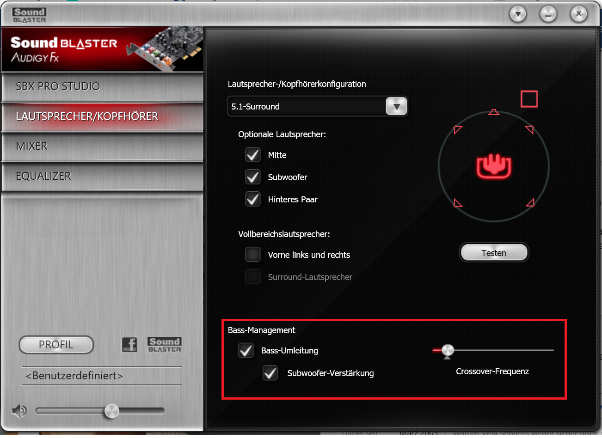Screen dimensions: 602x438
Task: Switch to the MIXER tab
Action: pos(102,146)
